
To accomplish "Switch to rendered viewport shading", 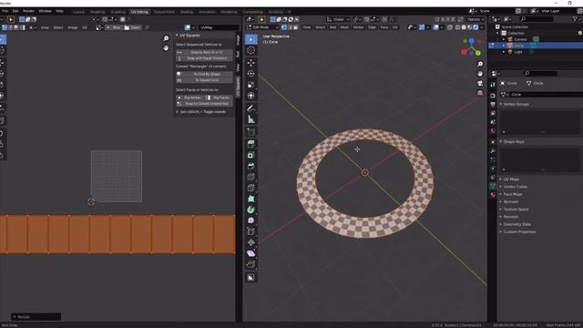I will click(476, 27).
